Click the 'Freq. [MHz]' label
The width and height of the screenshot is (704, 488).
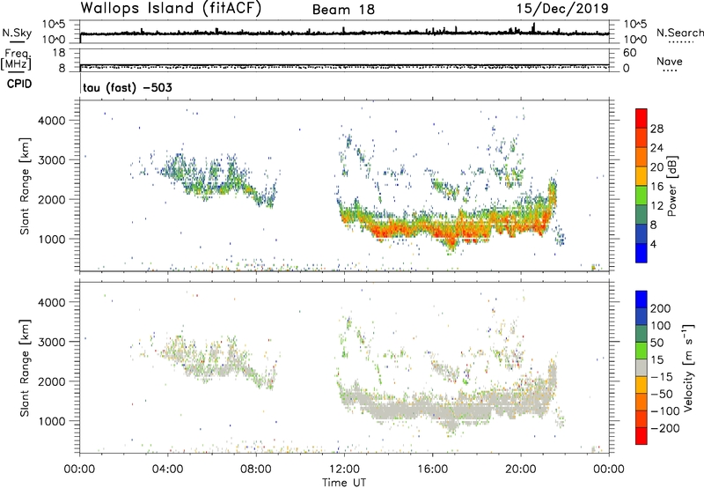point(17,60)
